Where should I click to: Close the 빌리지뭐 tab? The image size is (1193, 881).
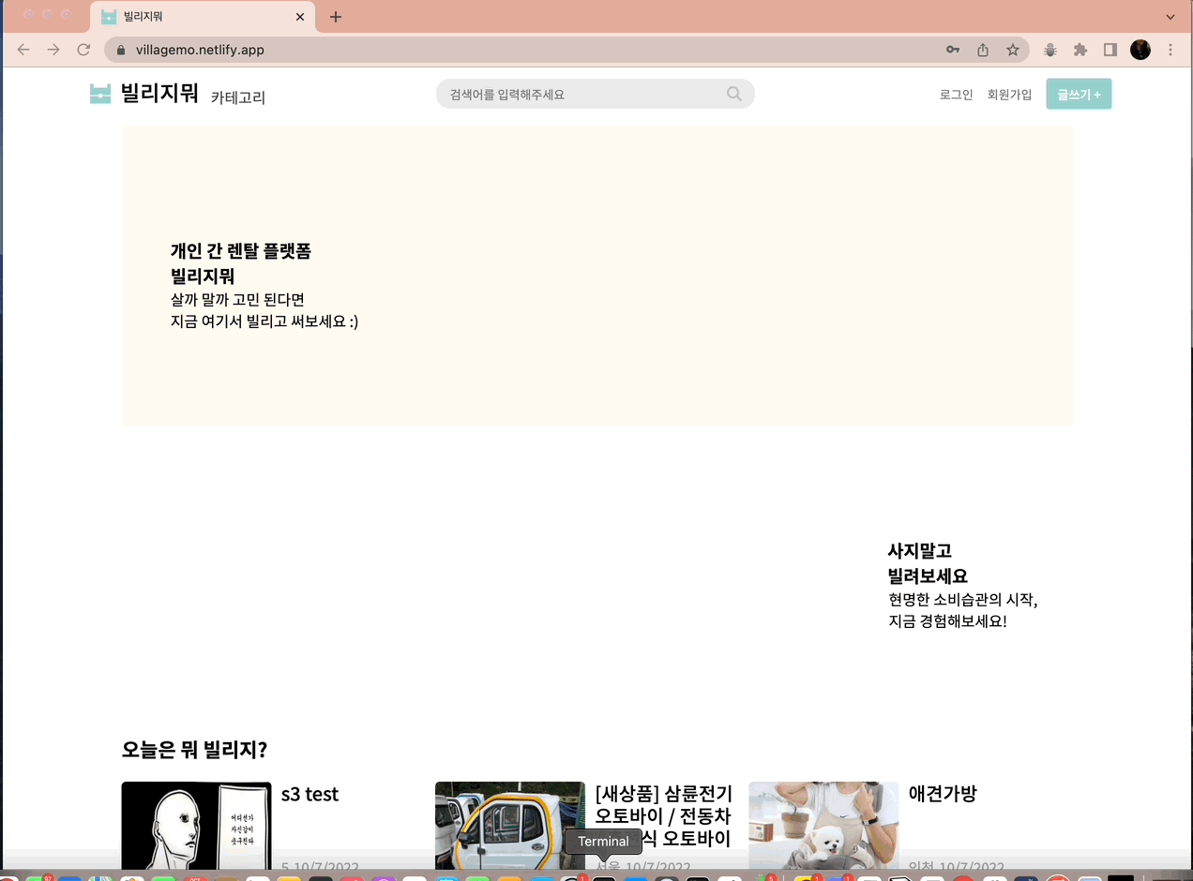coord(300,17)
